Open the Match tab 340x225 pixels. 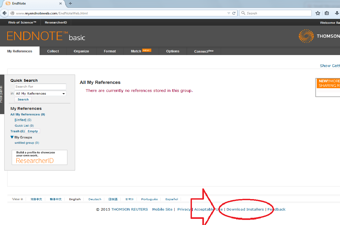141,51
